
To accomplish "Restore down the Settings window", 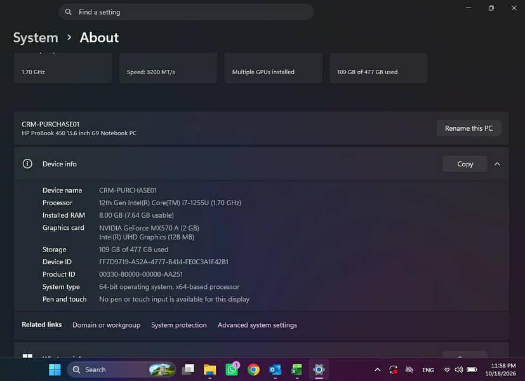I will 491,8.
